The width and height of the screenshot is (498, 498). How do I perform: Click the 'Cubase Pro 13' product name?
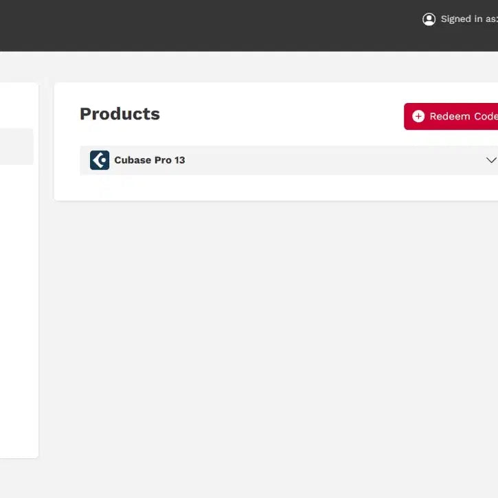(150, 160)
